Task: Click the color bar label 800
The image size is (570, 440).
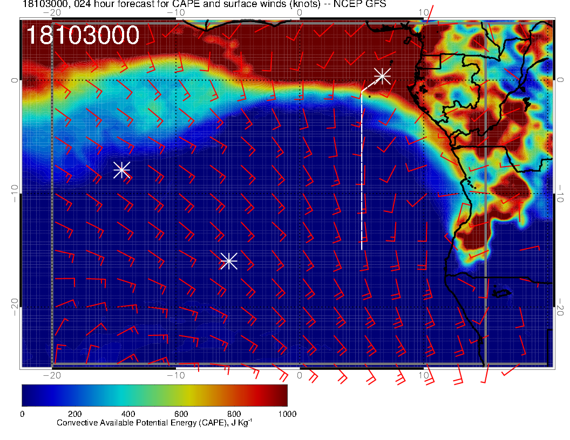Action: click(234, 414)
